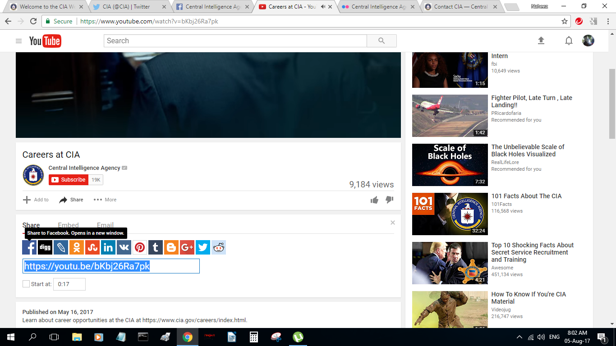Open the notifications bell
The image size is (616, 346).
[x=569, y=41]
